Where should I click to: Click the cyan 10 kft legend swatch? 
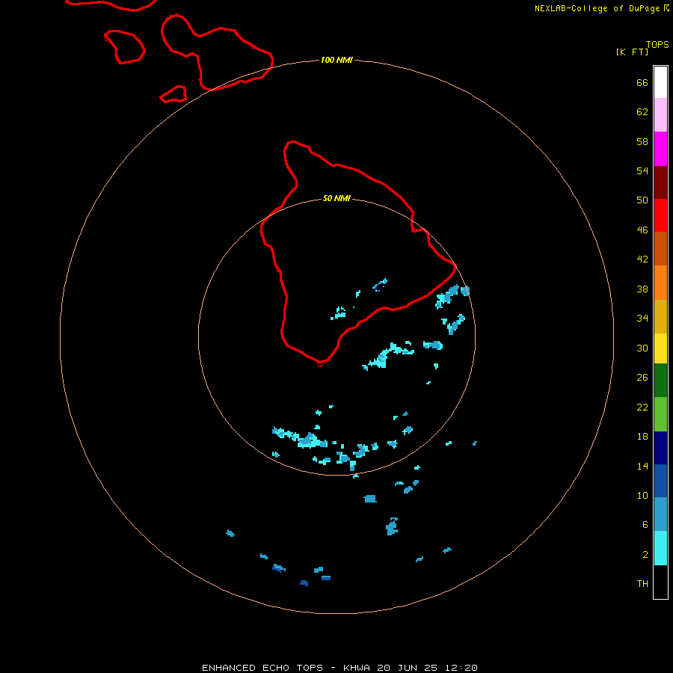coord(660,548)
